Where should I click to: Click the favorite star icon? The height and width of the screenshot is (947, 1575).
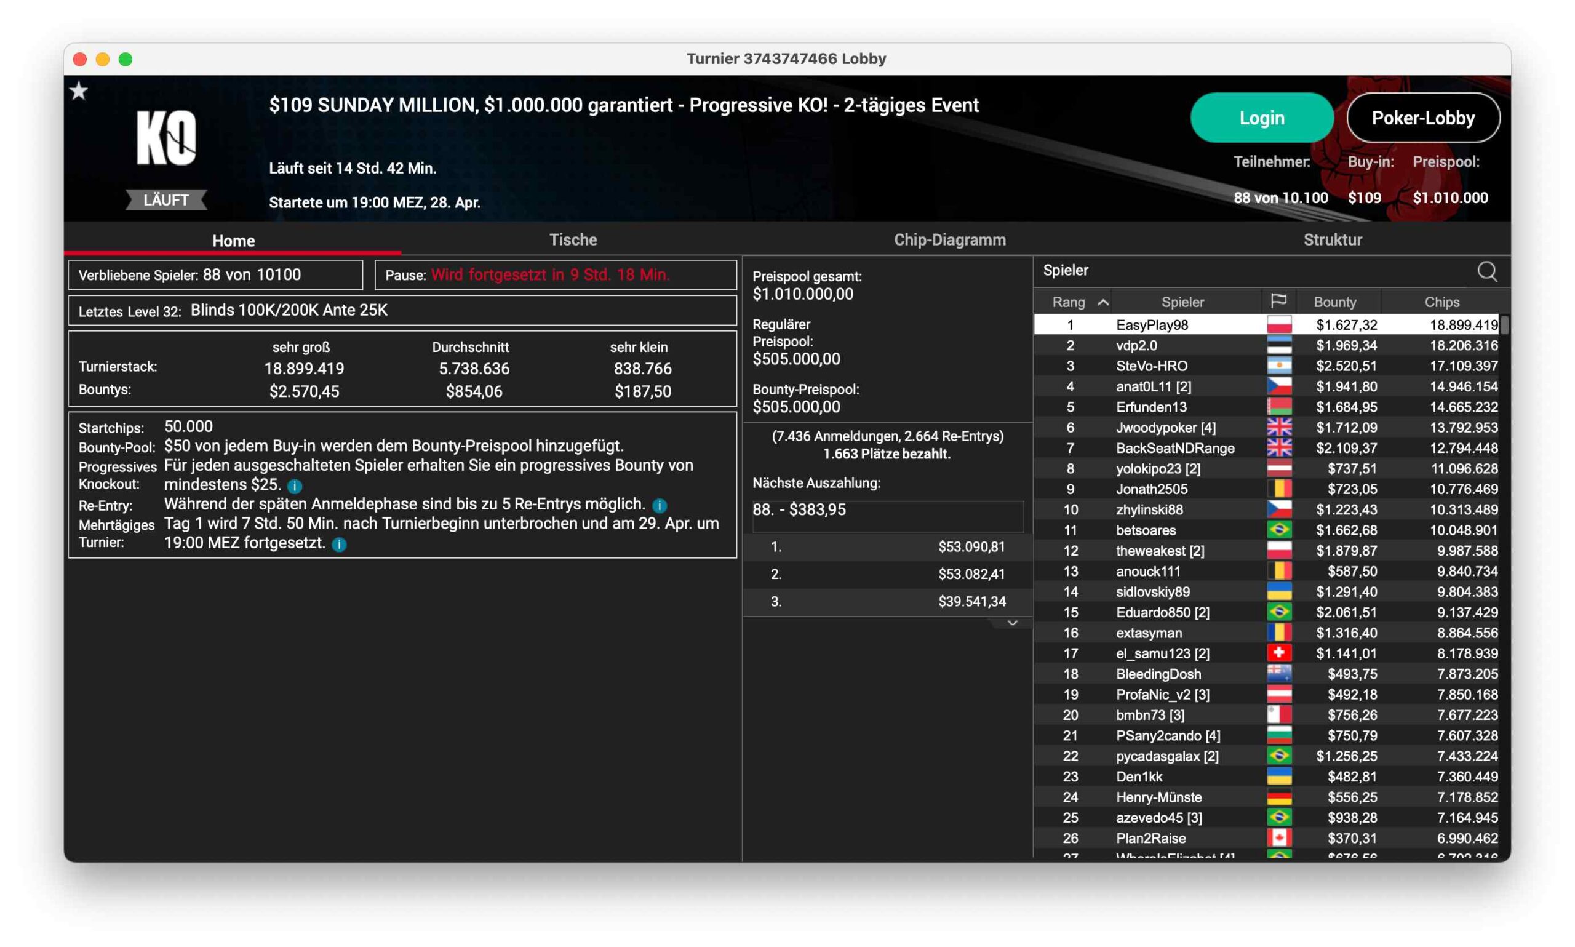click(x=79, y=91)
